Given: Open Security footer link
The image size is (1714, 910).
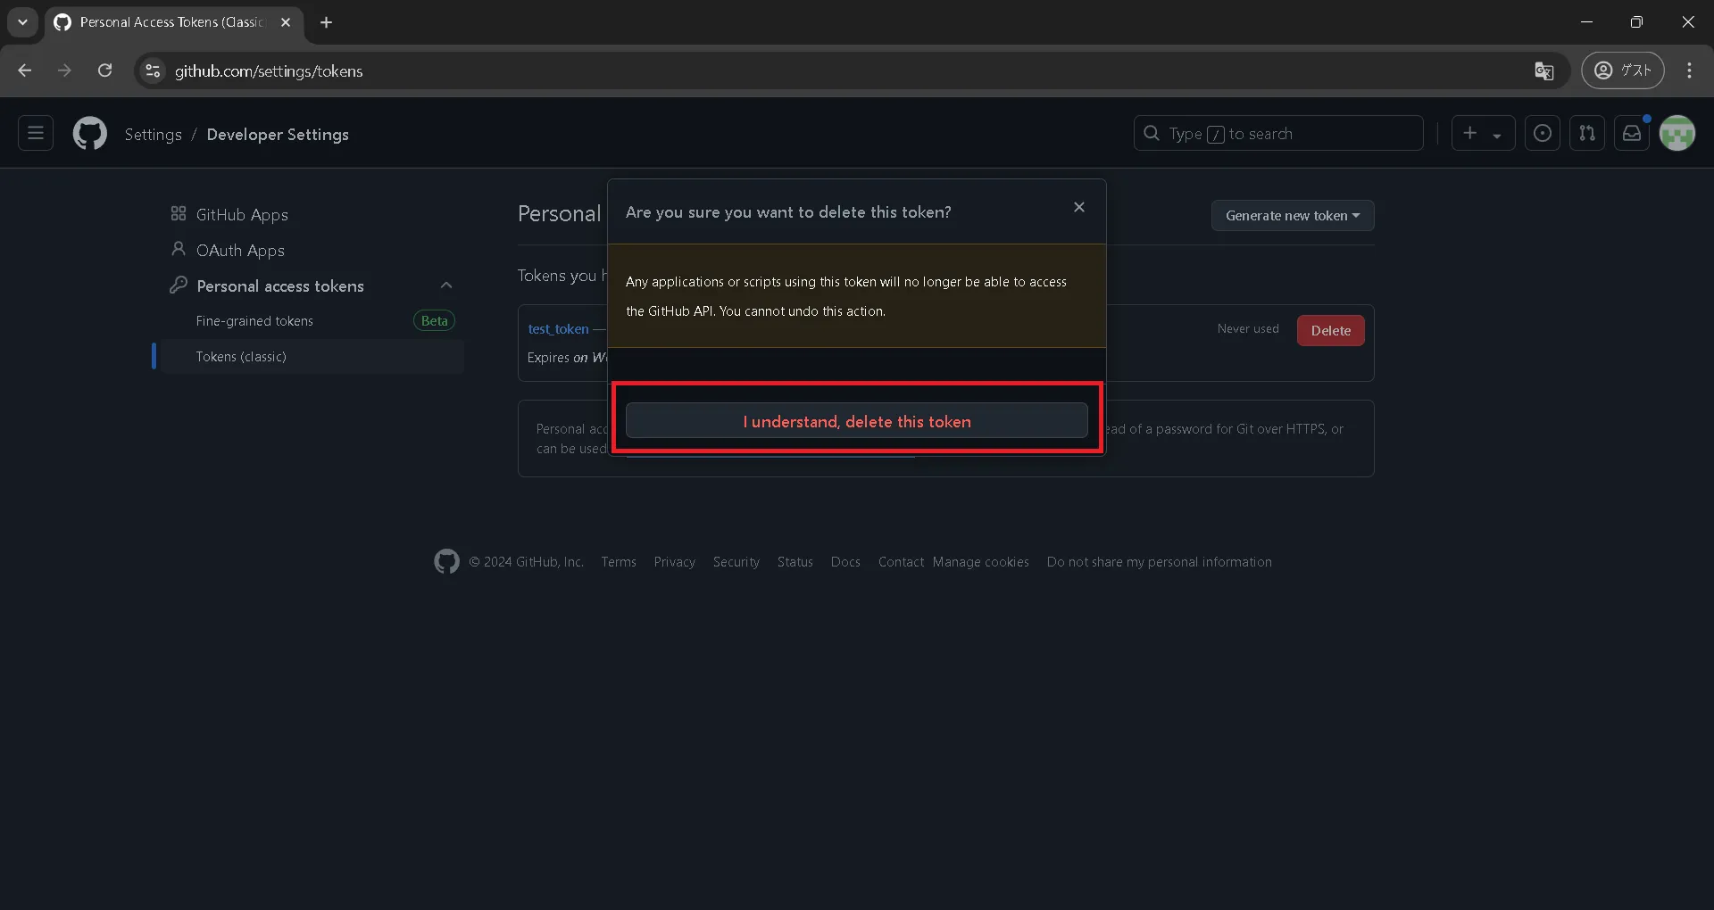Looking at the screenshot, I should (x=736, y=561).
